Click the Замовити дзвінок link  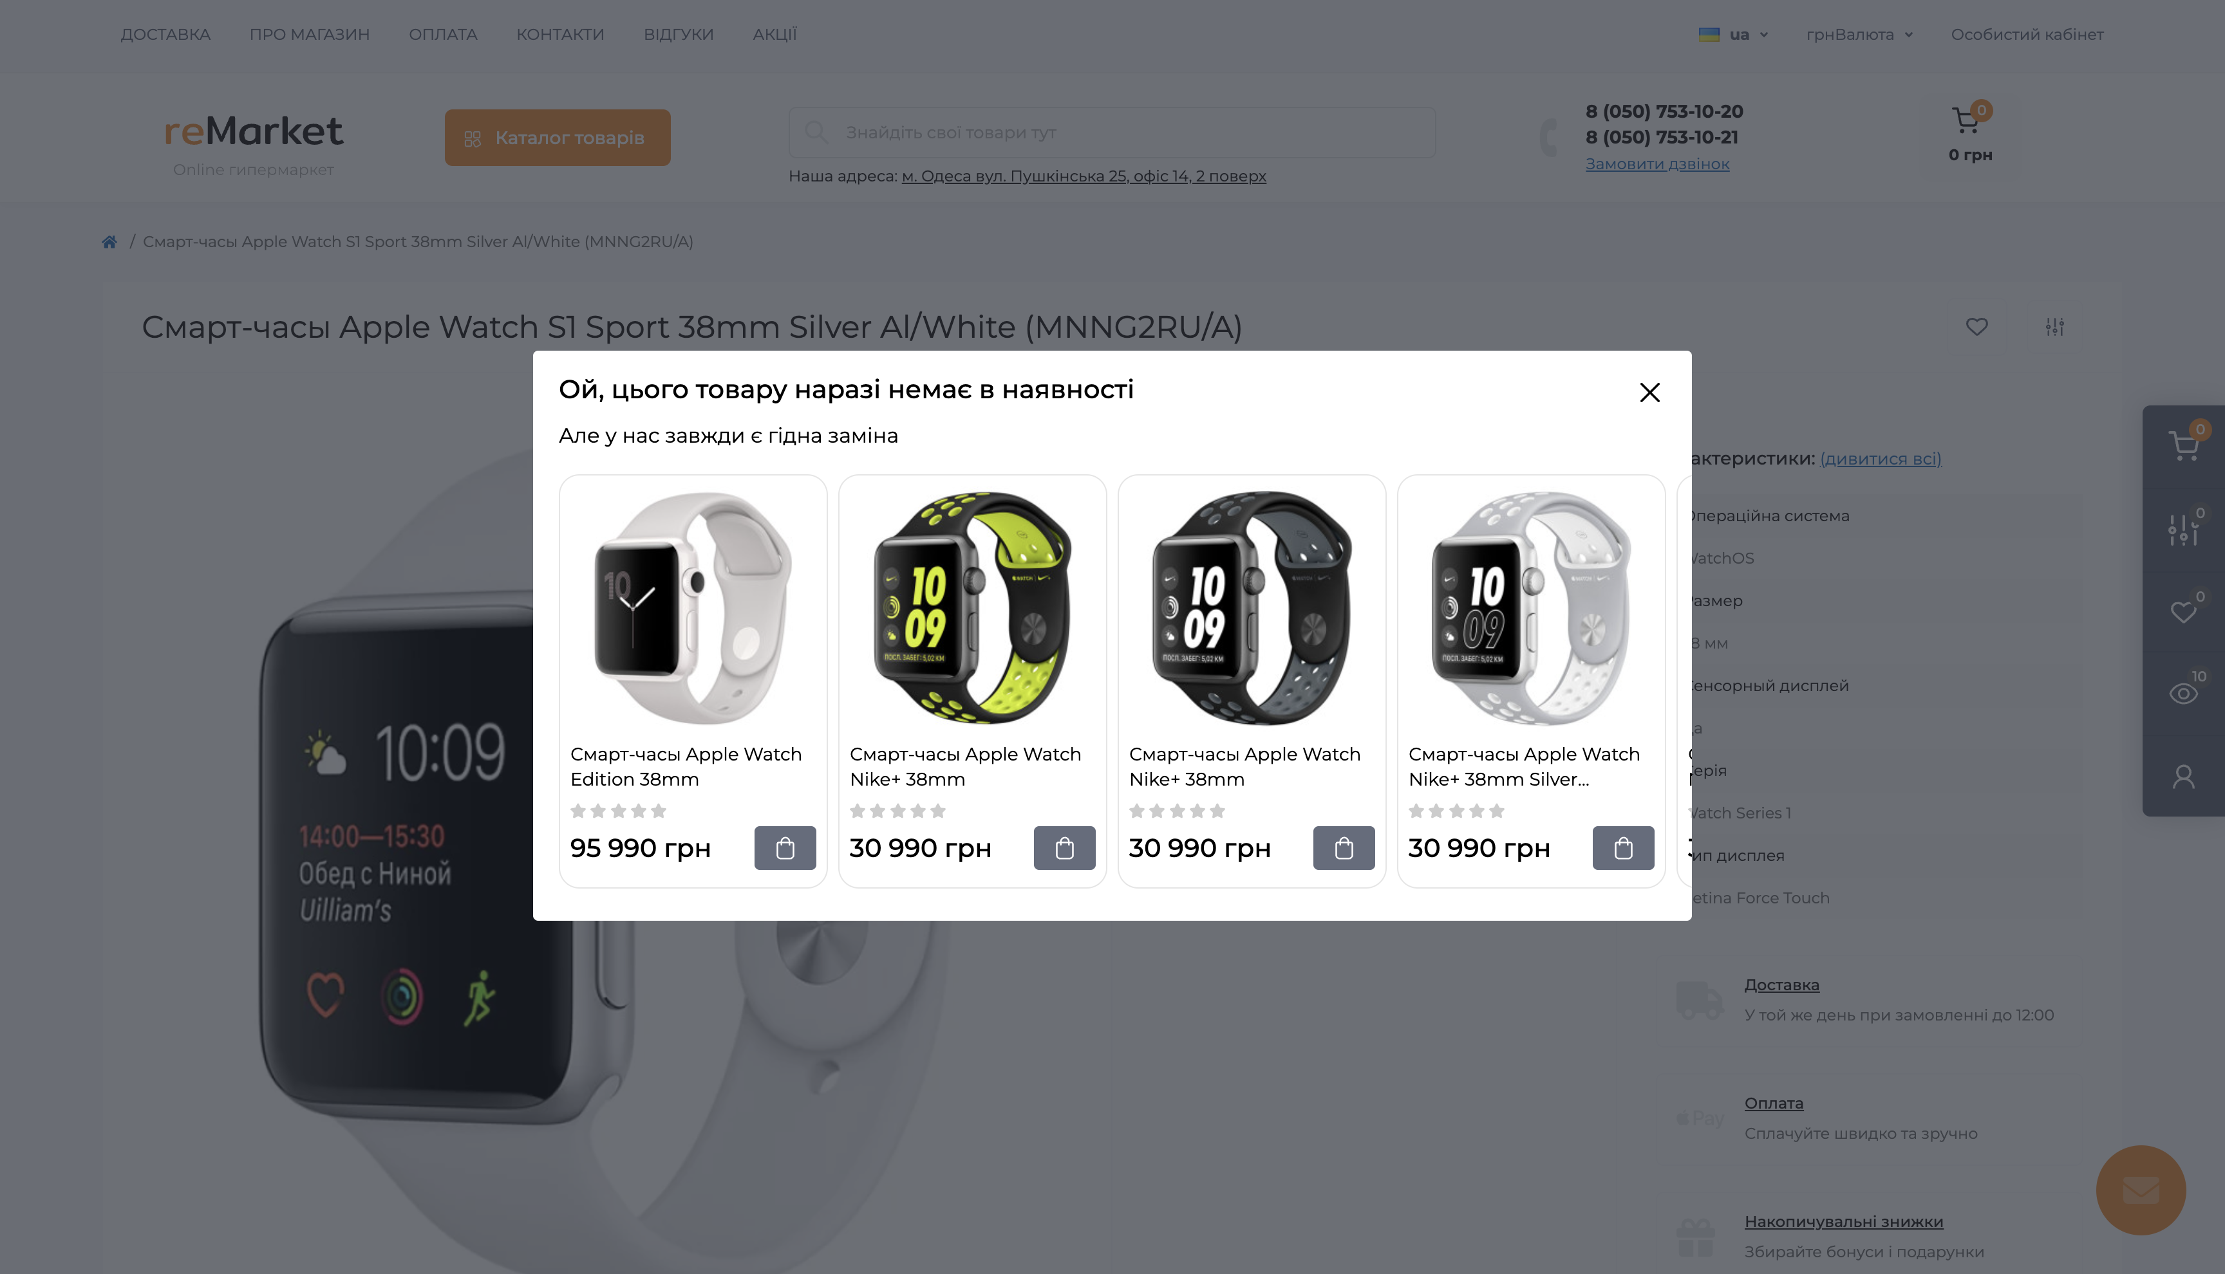(x=1657, y=163)
